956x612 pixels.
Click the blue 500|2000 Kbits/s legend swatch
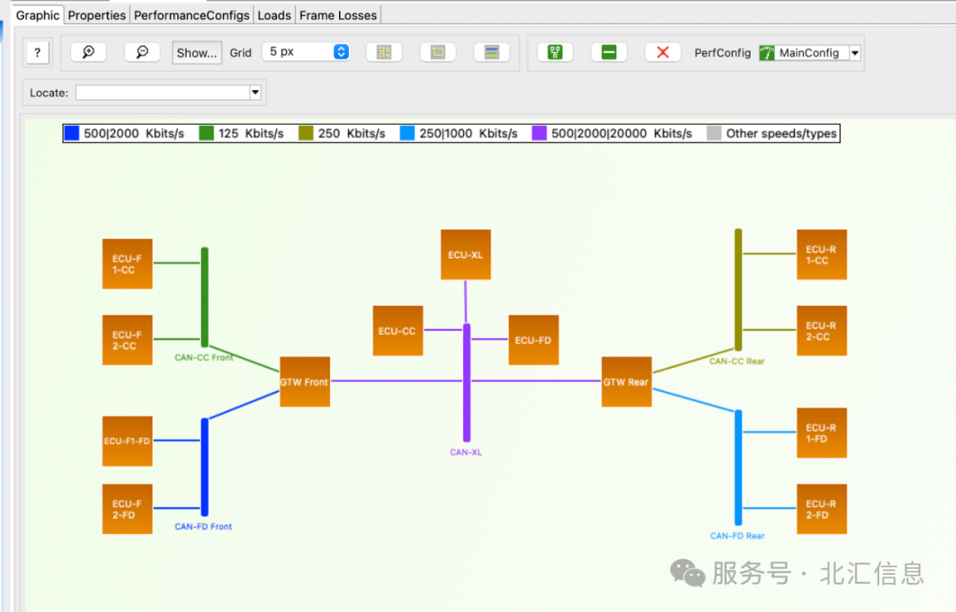(72, 134)
